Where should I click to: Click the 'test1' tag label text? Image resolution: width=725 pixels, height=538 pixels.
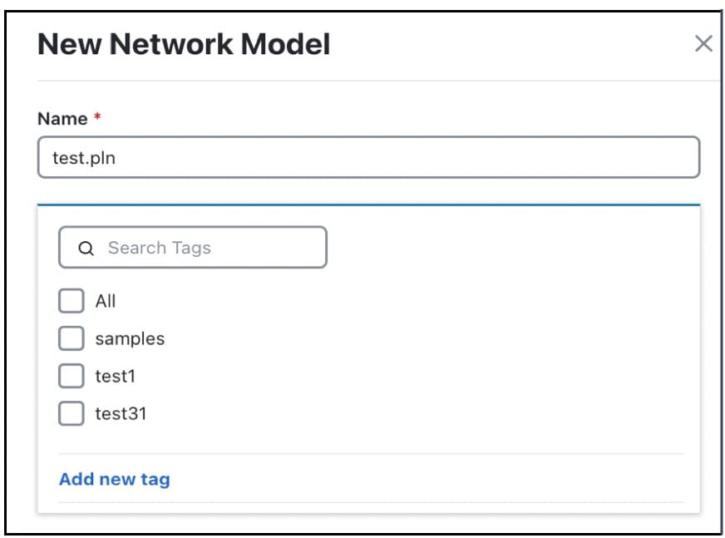point(115,377)
